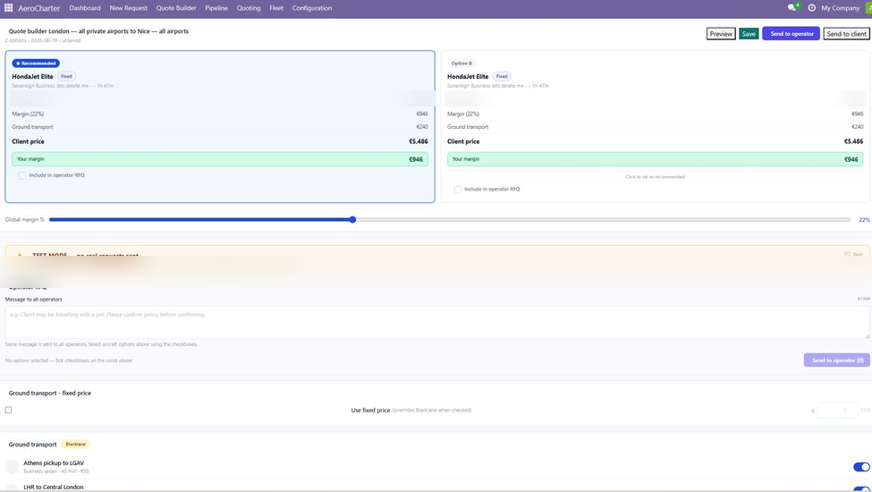This screenshot has height=492, width=872.
Task: Select the Option B HondaJet Elite card
Action: click(x=655, y=127)
